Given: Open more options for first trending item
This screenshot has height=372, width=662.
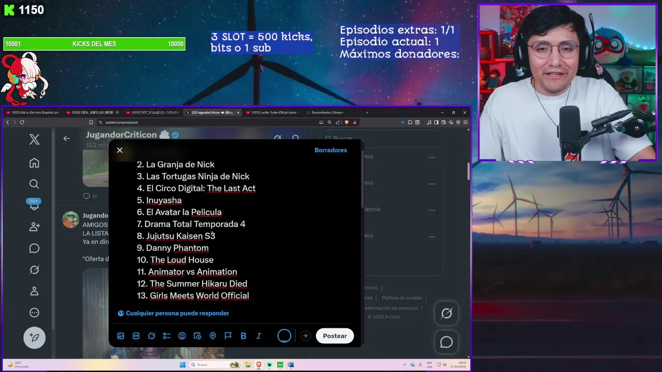Looking at the screenshot, I should tap(432, 157).
